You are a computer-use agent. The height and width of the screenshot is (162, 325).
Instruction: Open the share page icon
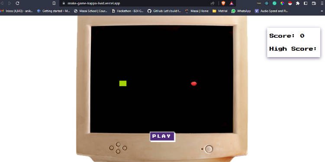click(212, 3)
